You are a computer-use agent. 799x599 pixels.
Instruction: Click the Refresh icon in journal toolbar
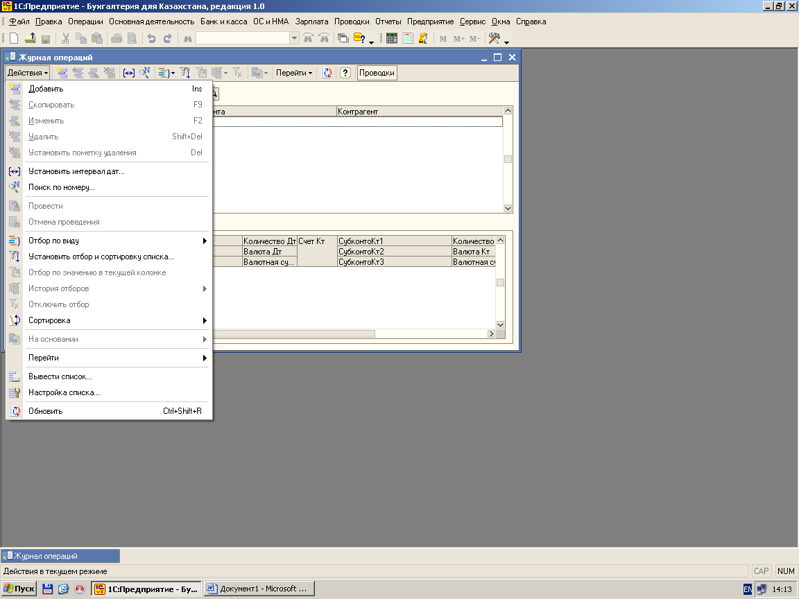327,73
